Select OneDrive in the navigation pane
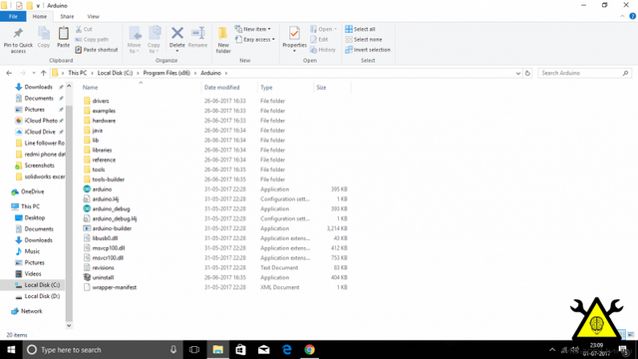 click(x=28, y=191)
